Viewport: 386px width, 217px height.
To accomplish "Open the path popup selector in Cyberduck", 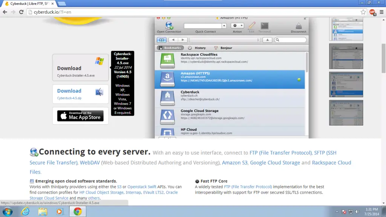I will click(225, 40).
